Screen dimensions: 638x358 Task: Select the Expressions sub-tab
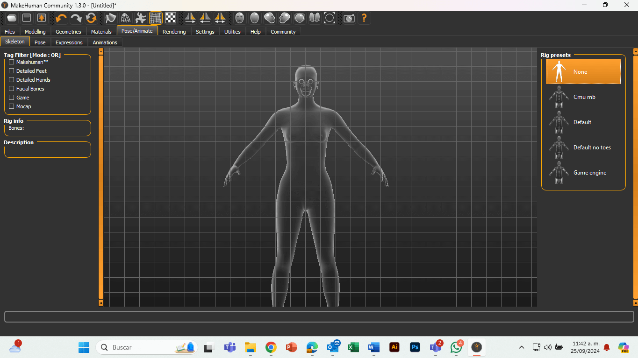pyautogui.click(x=69, y=42)
